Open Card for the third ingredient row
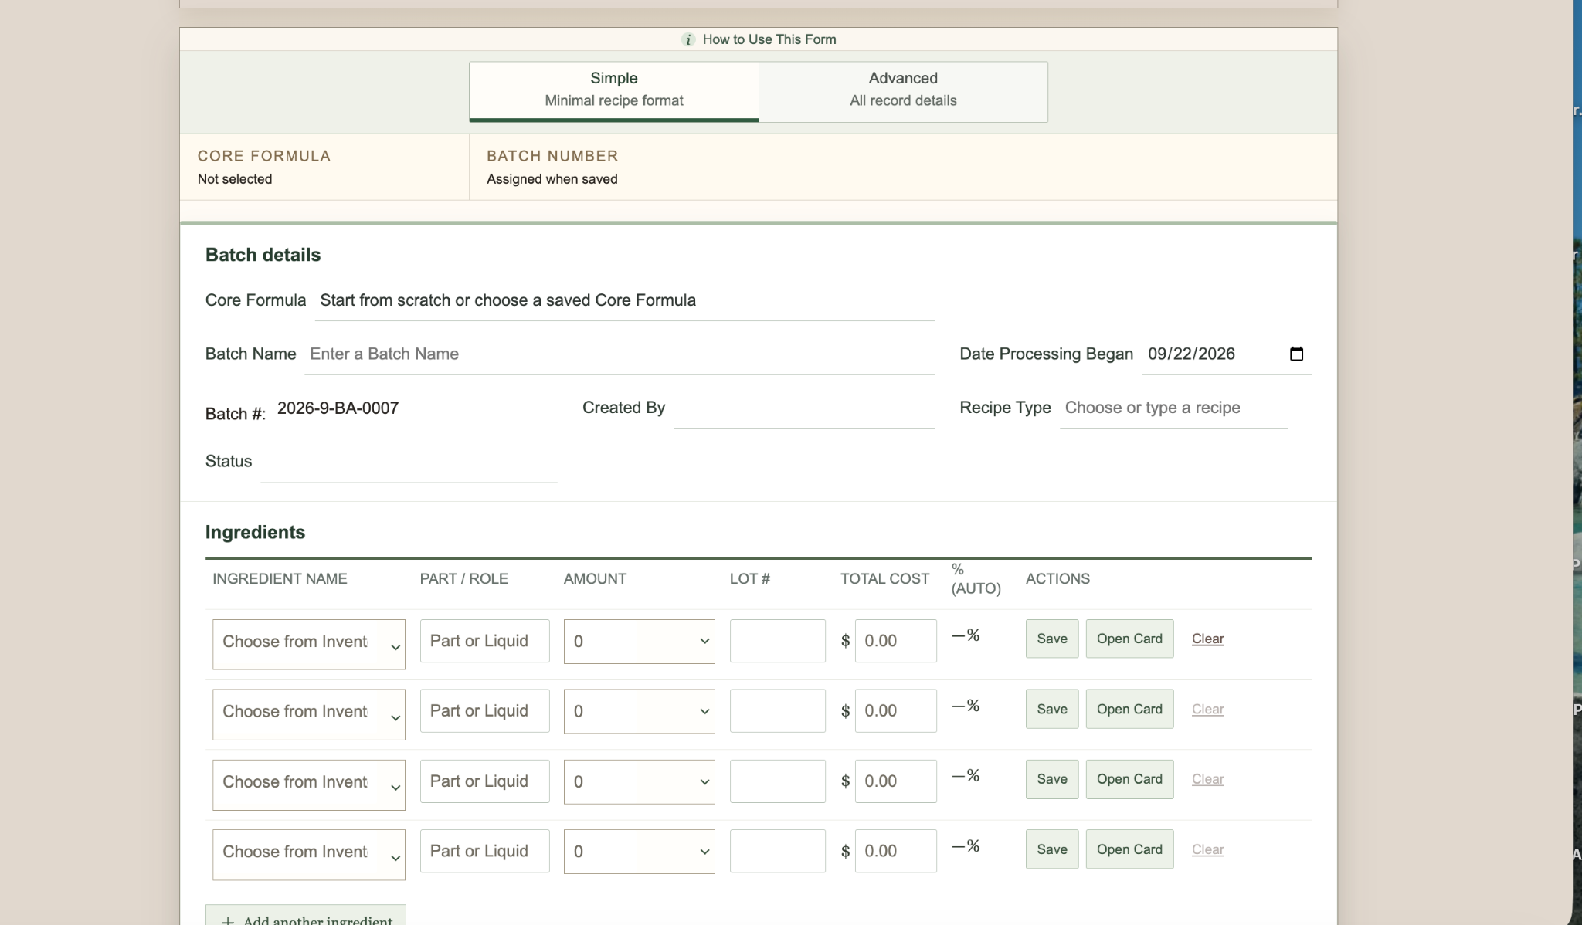The width and height of the screenshot is (1582, 925). (1129, 779)
